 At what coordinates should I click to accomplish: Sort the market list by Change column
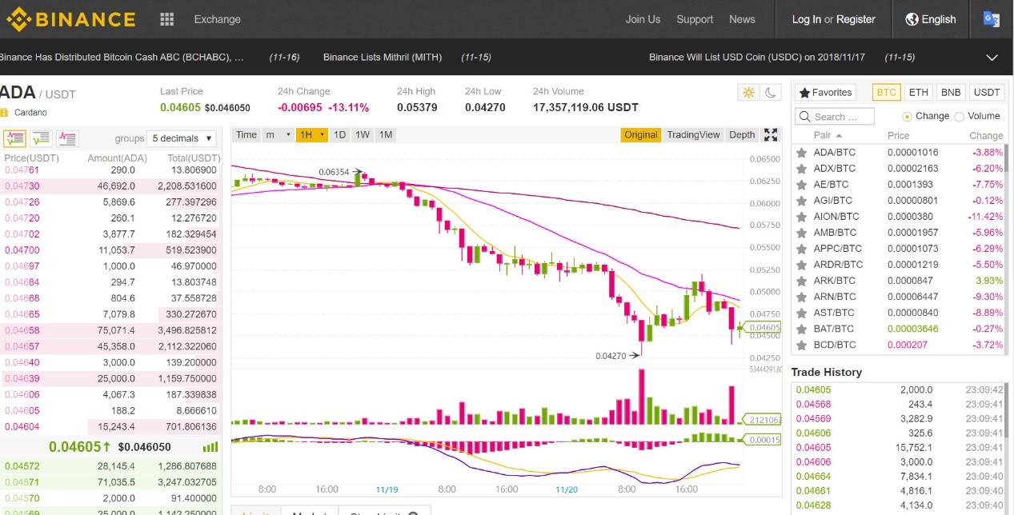click(986, 136)
